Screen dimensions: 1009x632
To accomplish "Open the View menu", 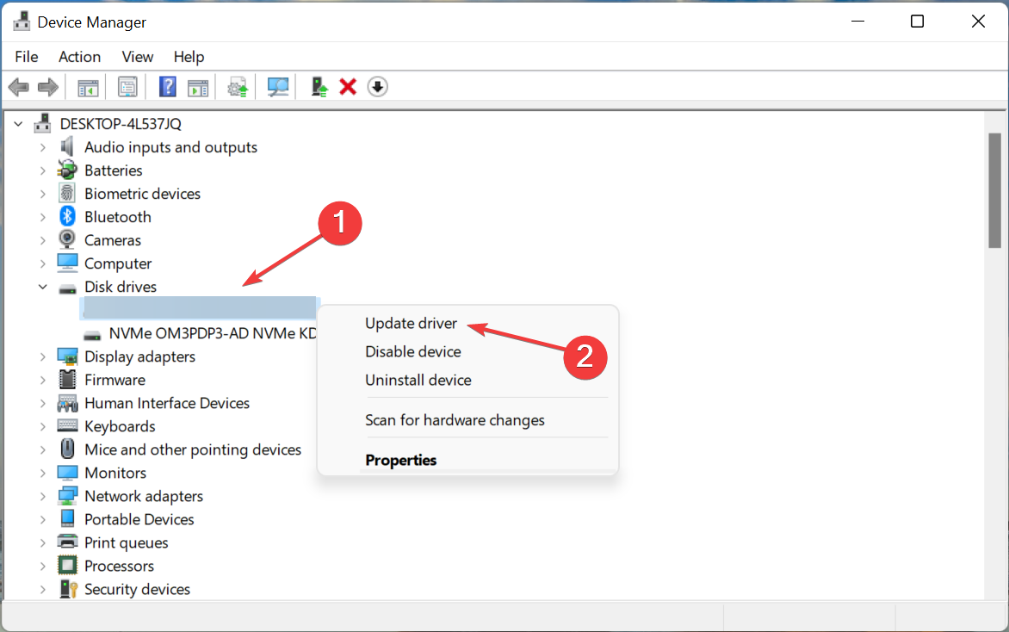I will 137,56.
